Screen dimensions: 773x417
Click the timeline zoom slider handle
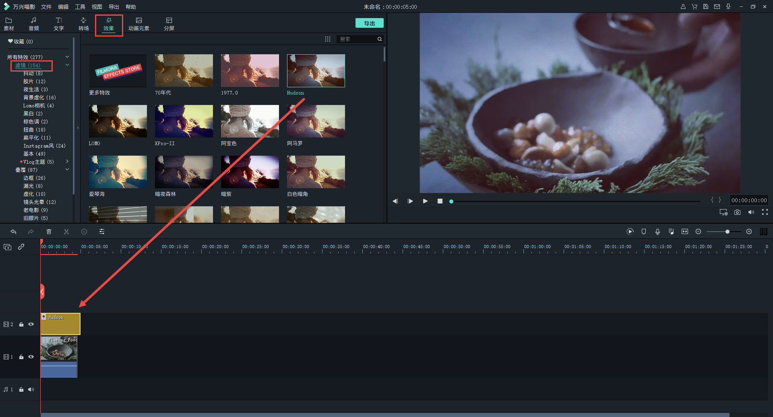pyautogui.click(x=727, y=232)
